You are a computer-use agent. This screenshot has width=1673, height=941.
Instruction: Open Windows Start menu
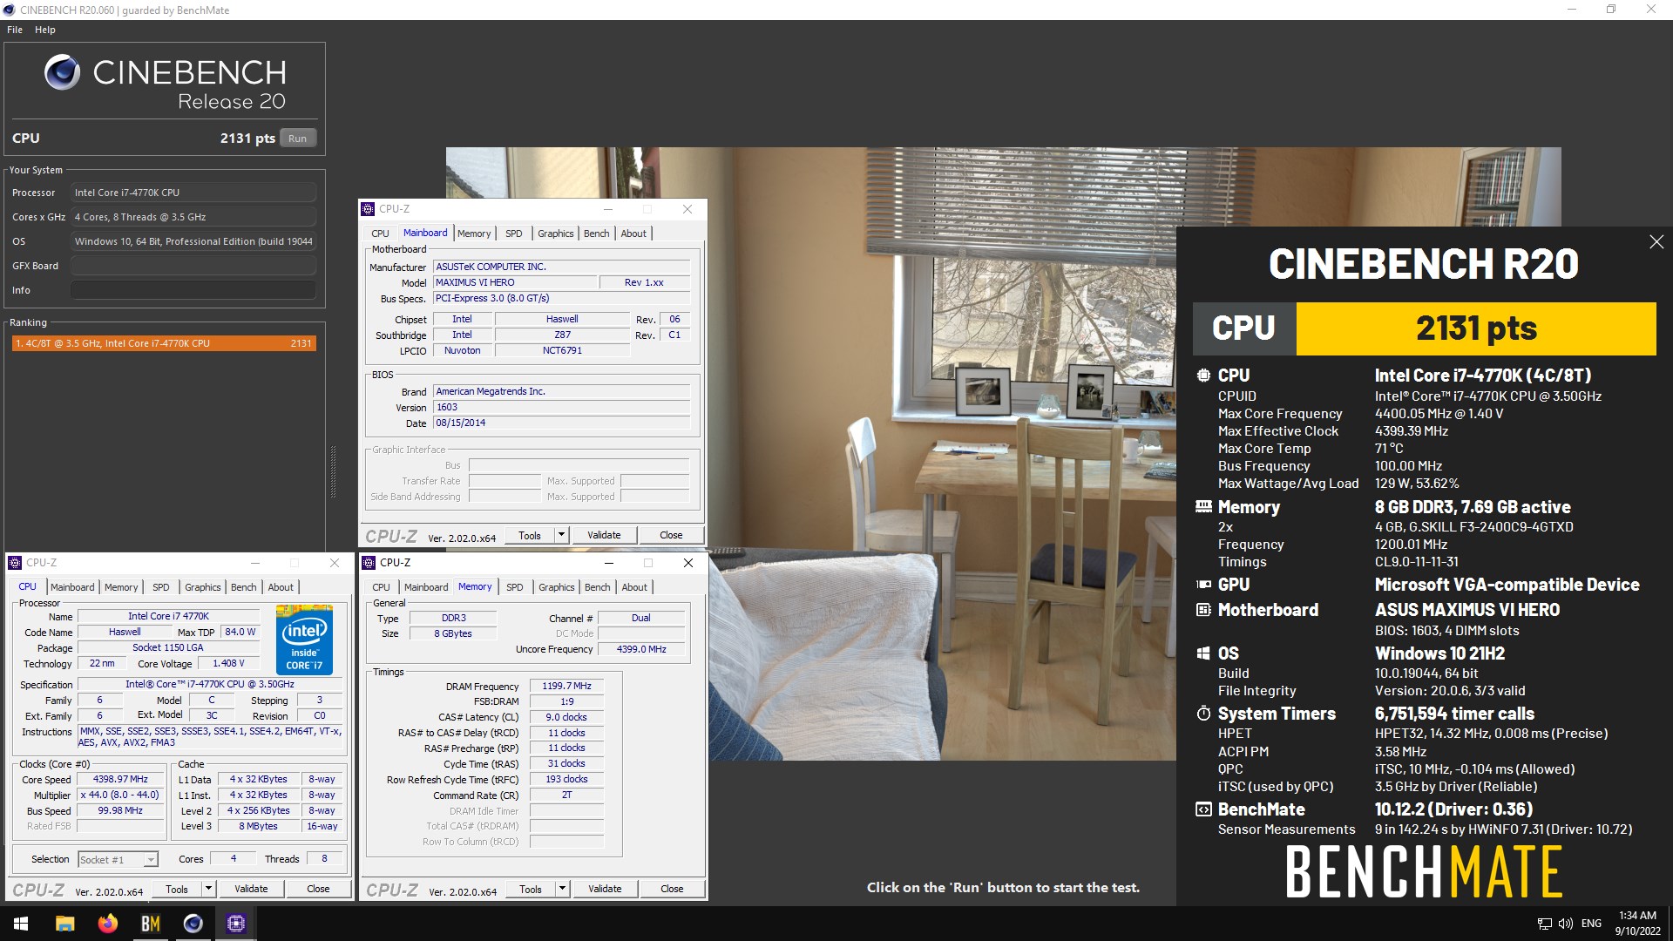(x=21, y=924)
